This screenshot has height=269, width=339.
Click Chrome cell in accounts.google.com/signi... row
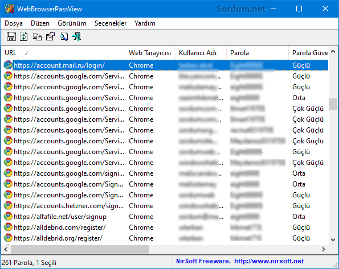click(x=141, y=173)
